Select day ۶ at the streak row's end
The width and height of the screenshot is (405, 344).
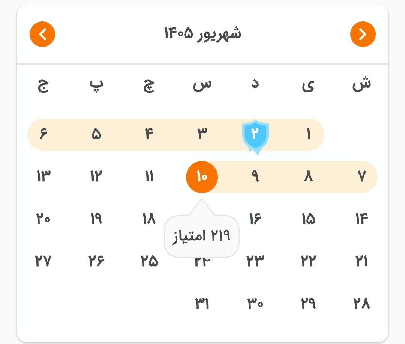(43, 134)
